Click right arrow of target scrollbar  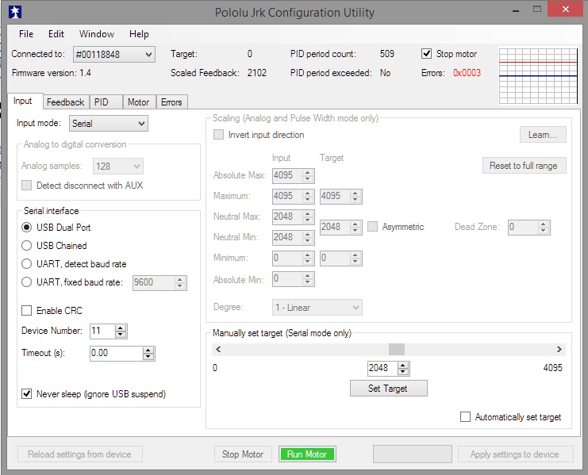coord(559,349)
